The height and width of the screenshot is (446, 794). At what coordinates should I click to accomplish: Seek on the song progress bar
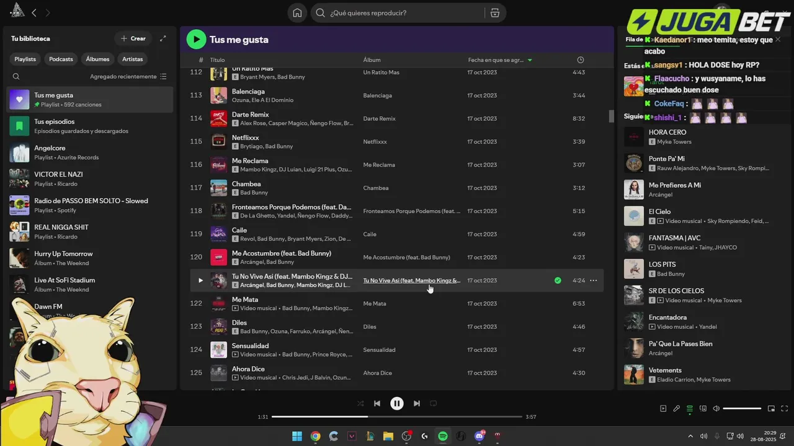[397, 417]
